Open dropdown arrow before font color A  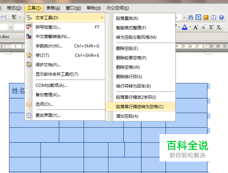click(x=179, y=27)
